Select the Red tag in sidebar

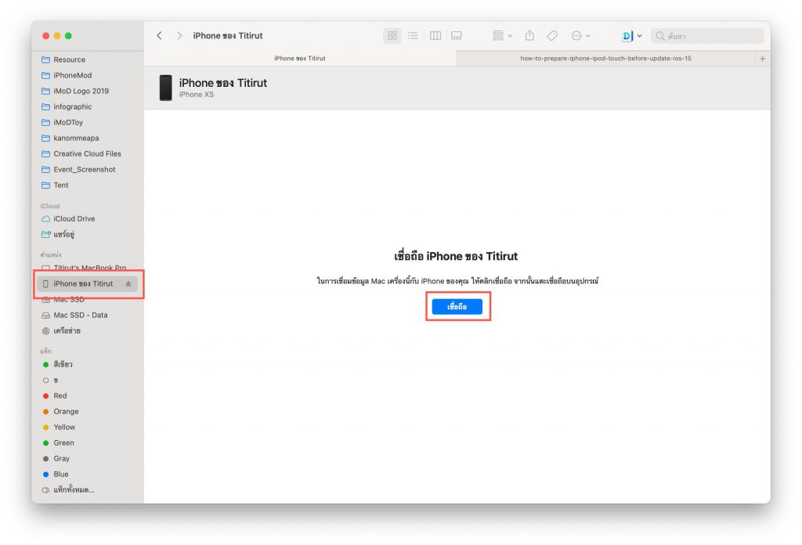coord(60,395)
